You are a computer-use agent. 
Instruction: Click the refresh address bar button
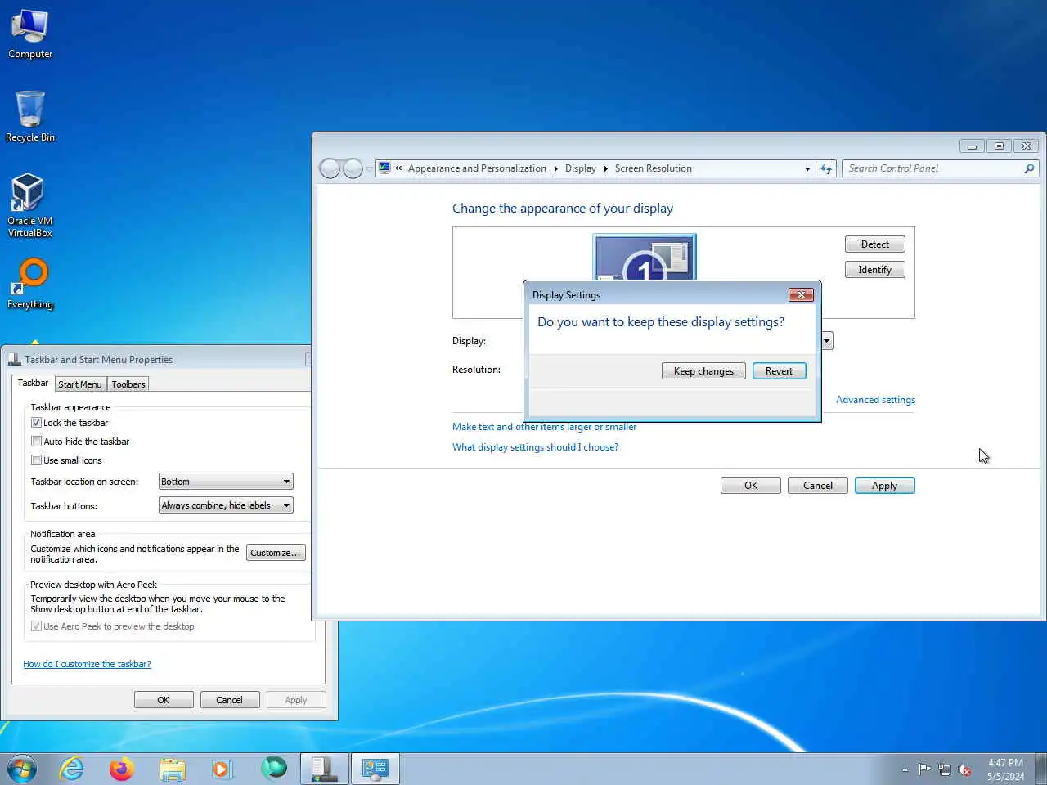pyautogui.click(x=826, y=168)
